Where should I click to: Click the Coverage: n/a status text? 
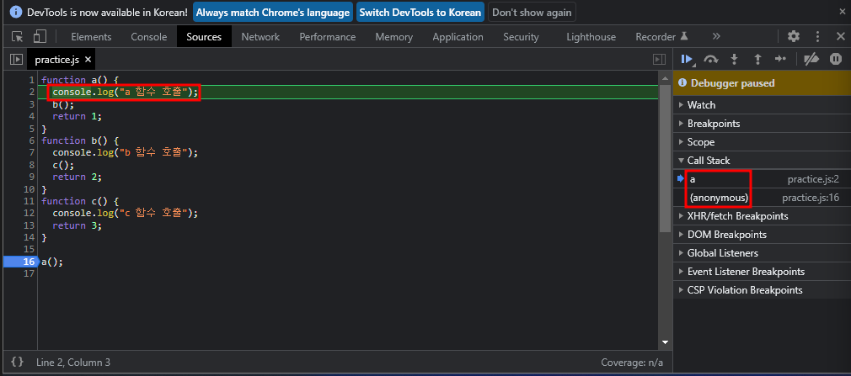click(x=632, y=363)
